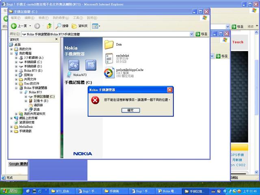
Task: Open the Search (搜尋) toolbar button
Action: [62, 26]
